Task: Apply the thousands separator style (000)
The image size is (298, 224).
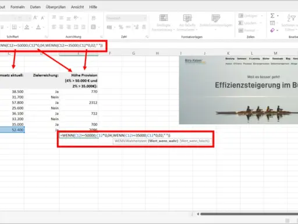Action: coord(128,27)
